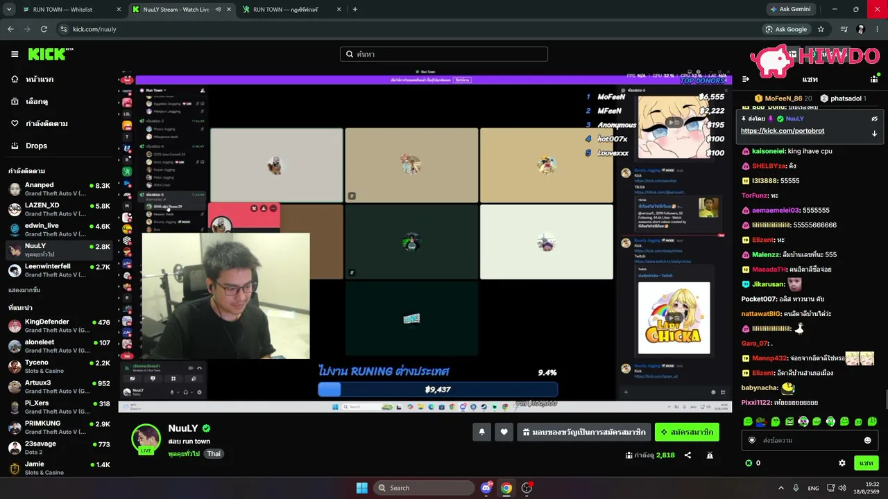Click the พูดคุยทั่วไป category link under stream
The height and width of the screenshot is (499, 888).
184,454
